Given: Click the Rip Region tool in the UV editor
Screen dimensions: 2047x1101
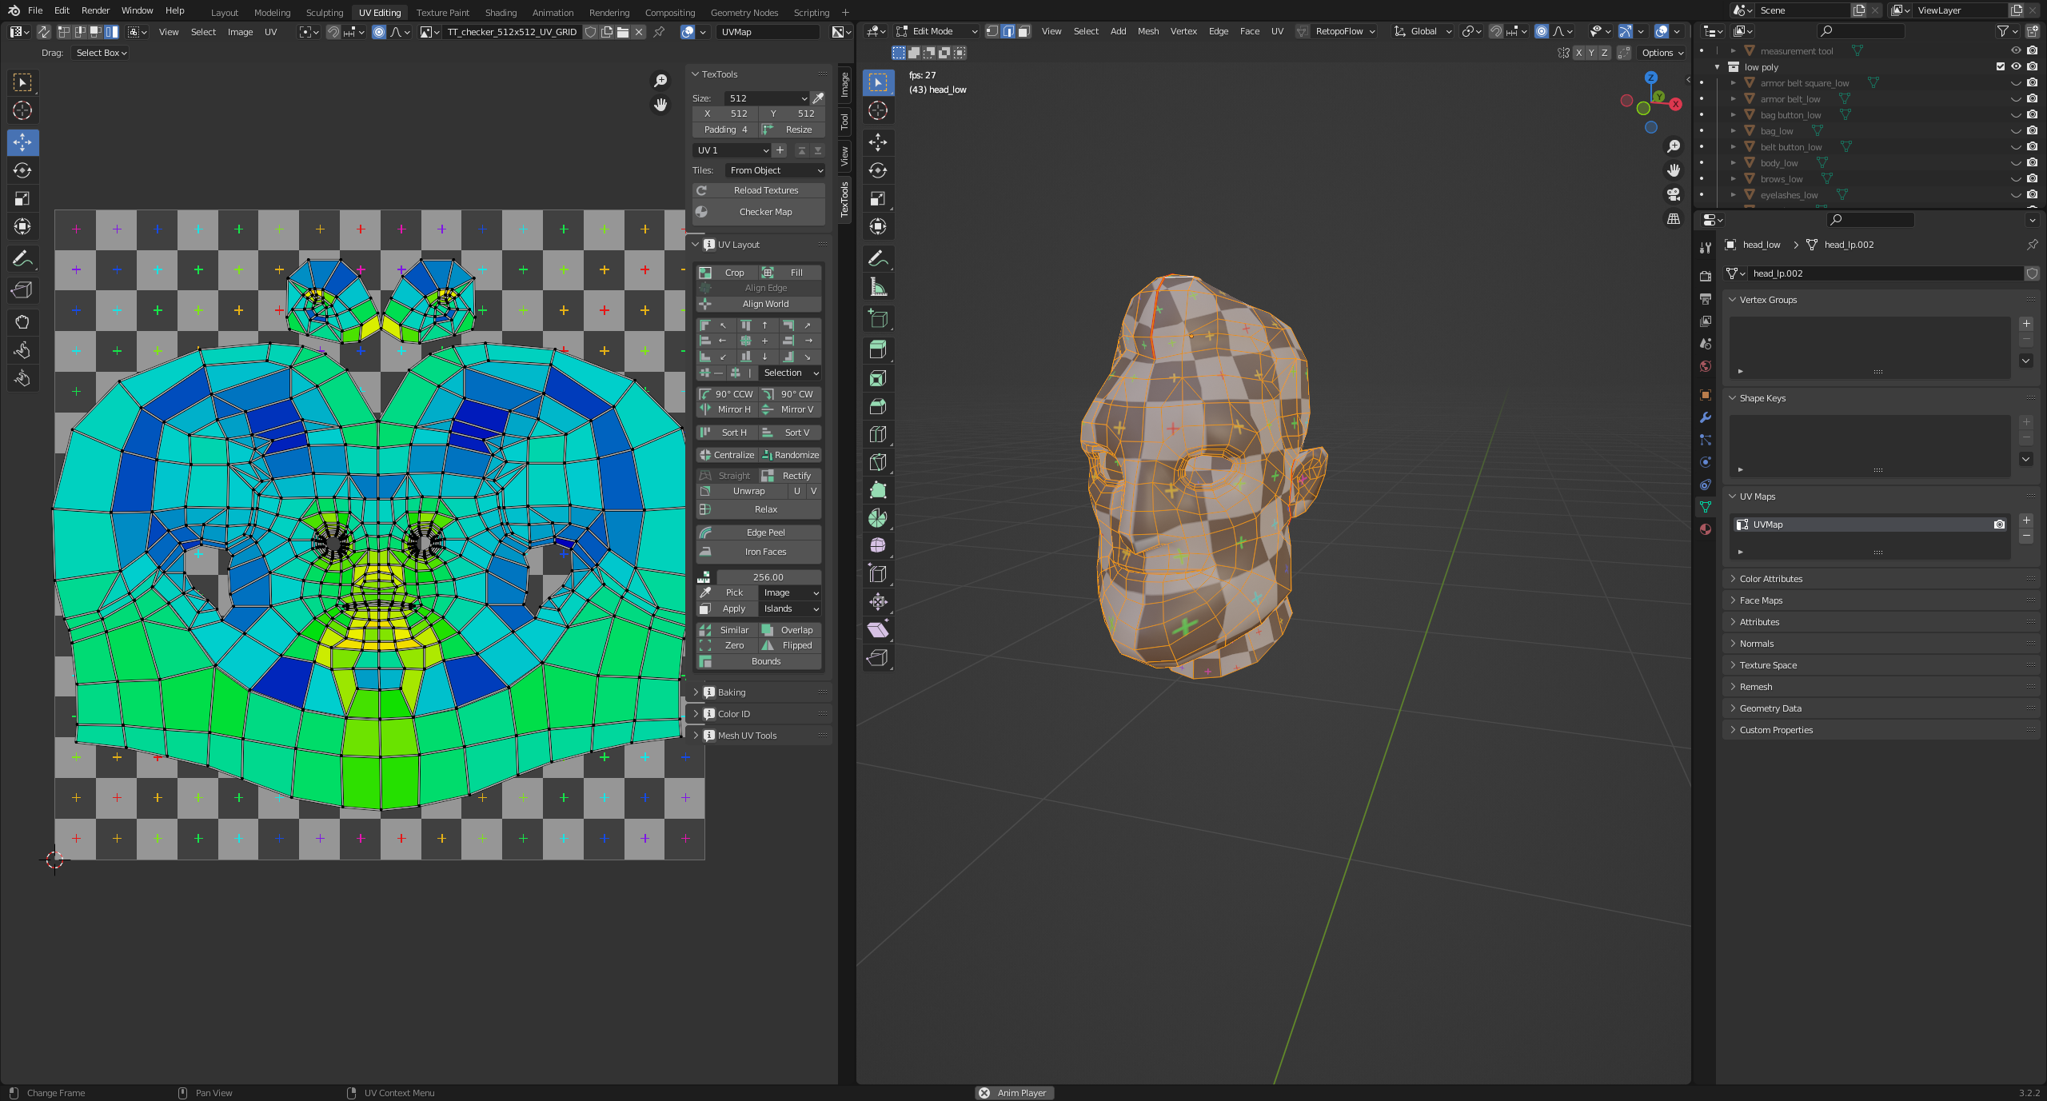Looking at the screenshot, I should (x=22, y=290).
